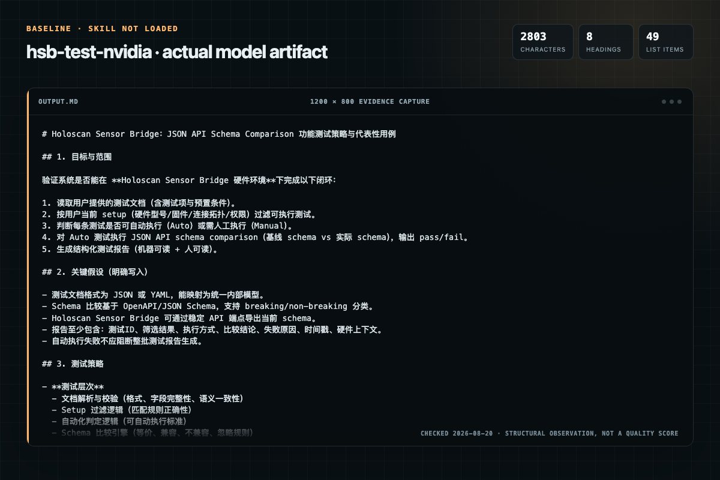Click the 2803 characters stat card

coord(542,42)
